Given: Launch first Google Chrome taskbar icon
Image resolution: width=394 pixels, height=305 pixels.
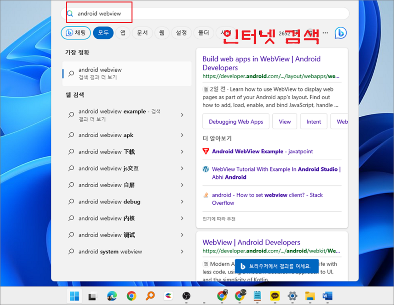Looking at the screenshot, I should (131, 296).
